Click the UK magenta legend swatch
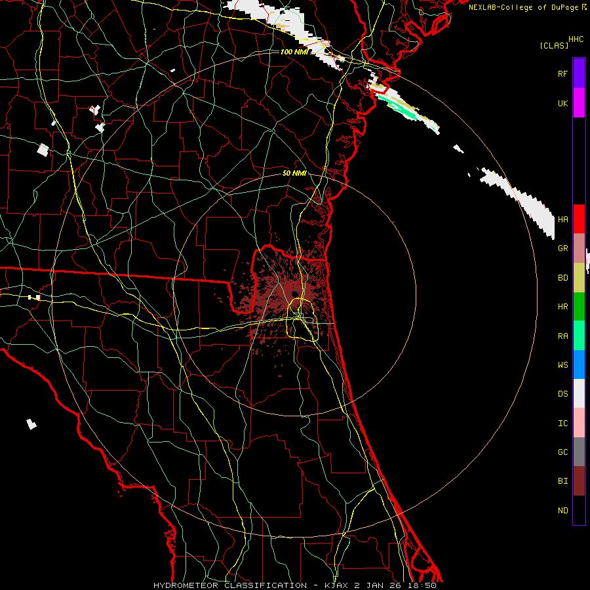 579,103
